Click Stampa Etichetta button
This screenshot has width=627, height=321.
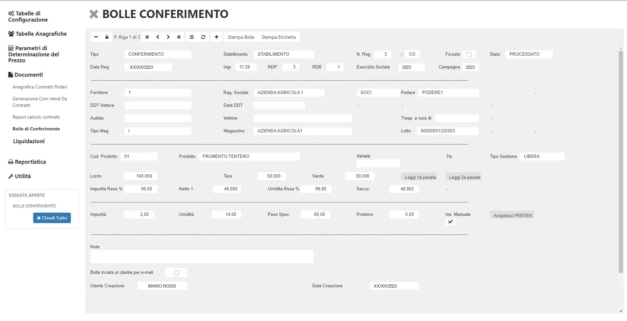(279, 37)
